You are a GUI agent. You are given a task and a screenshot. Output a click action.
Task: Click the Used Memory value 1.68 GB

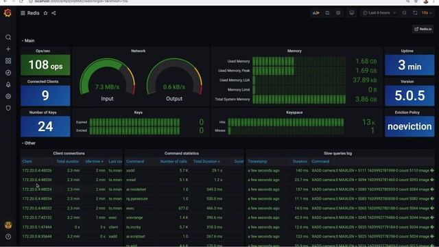(366, 61)
